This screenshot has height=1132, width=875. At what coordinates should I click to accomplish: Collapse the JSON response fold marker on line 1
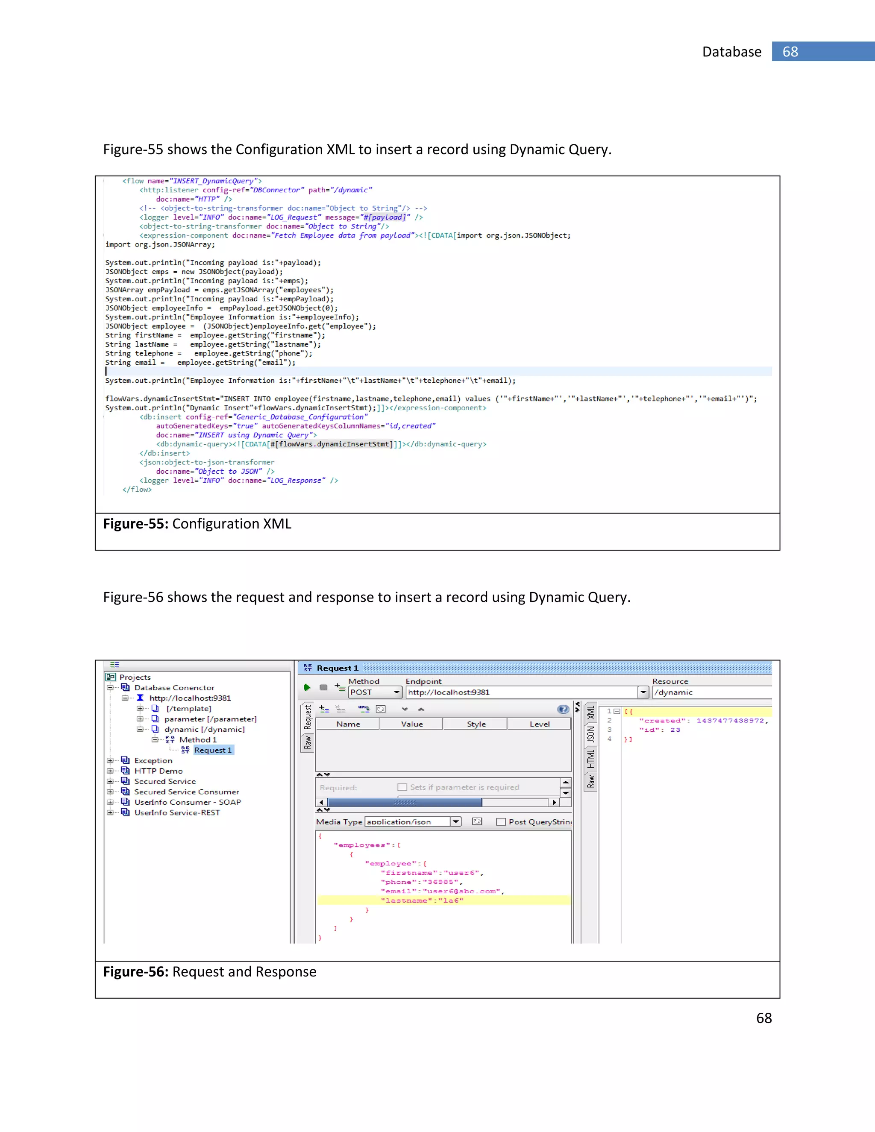click(617, 712)
